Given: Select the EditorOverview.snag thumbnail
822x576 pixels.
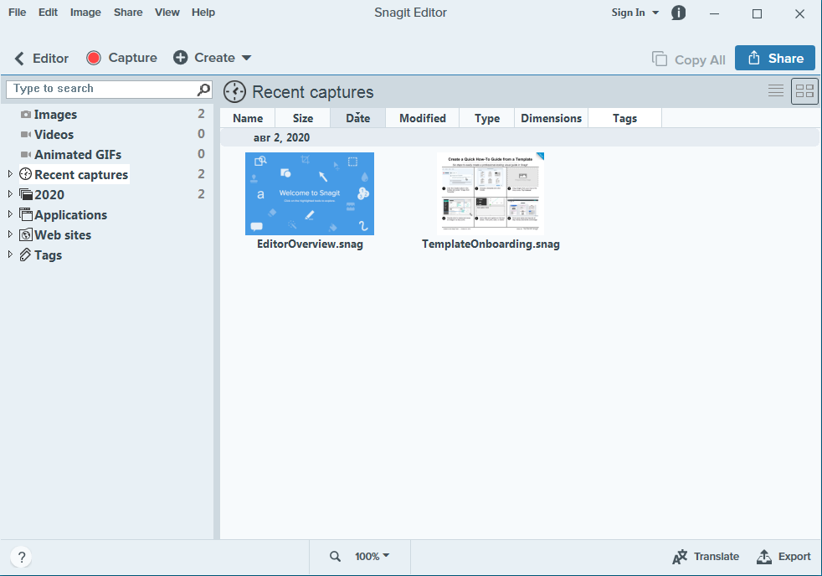Looking at the screenshot, I should point(310,193).
